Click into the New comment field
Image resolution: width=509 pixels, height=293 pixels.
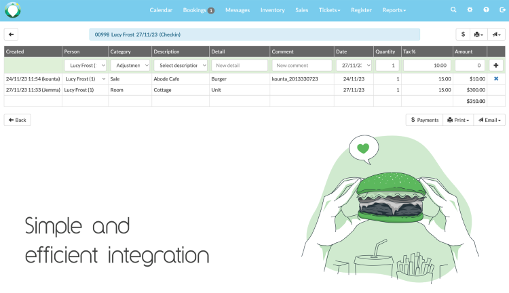click(x=301, y=66)
